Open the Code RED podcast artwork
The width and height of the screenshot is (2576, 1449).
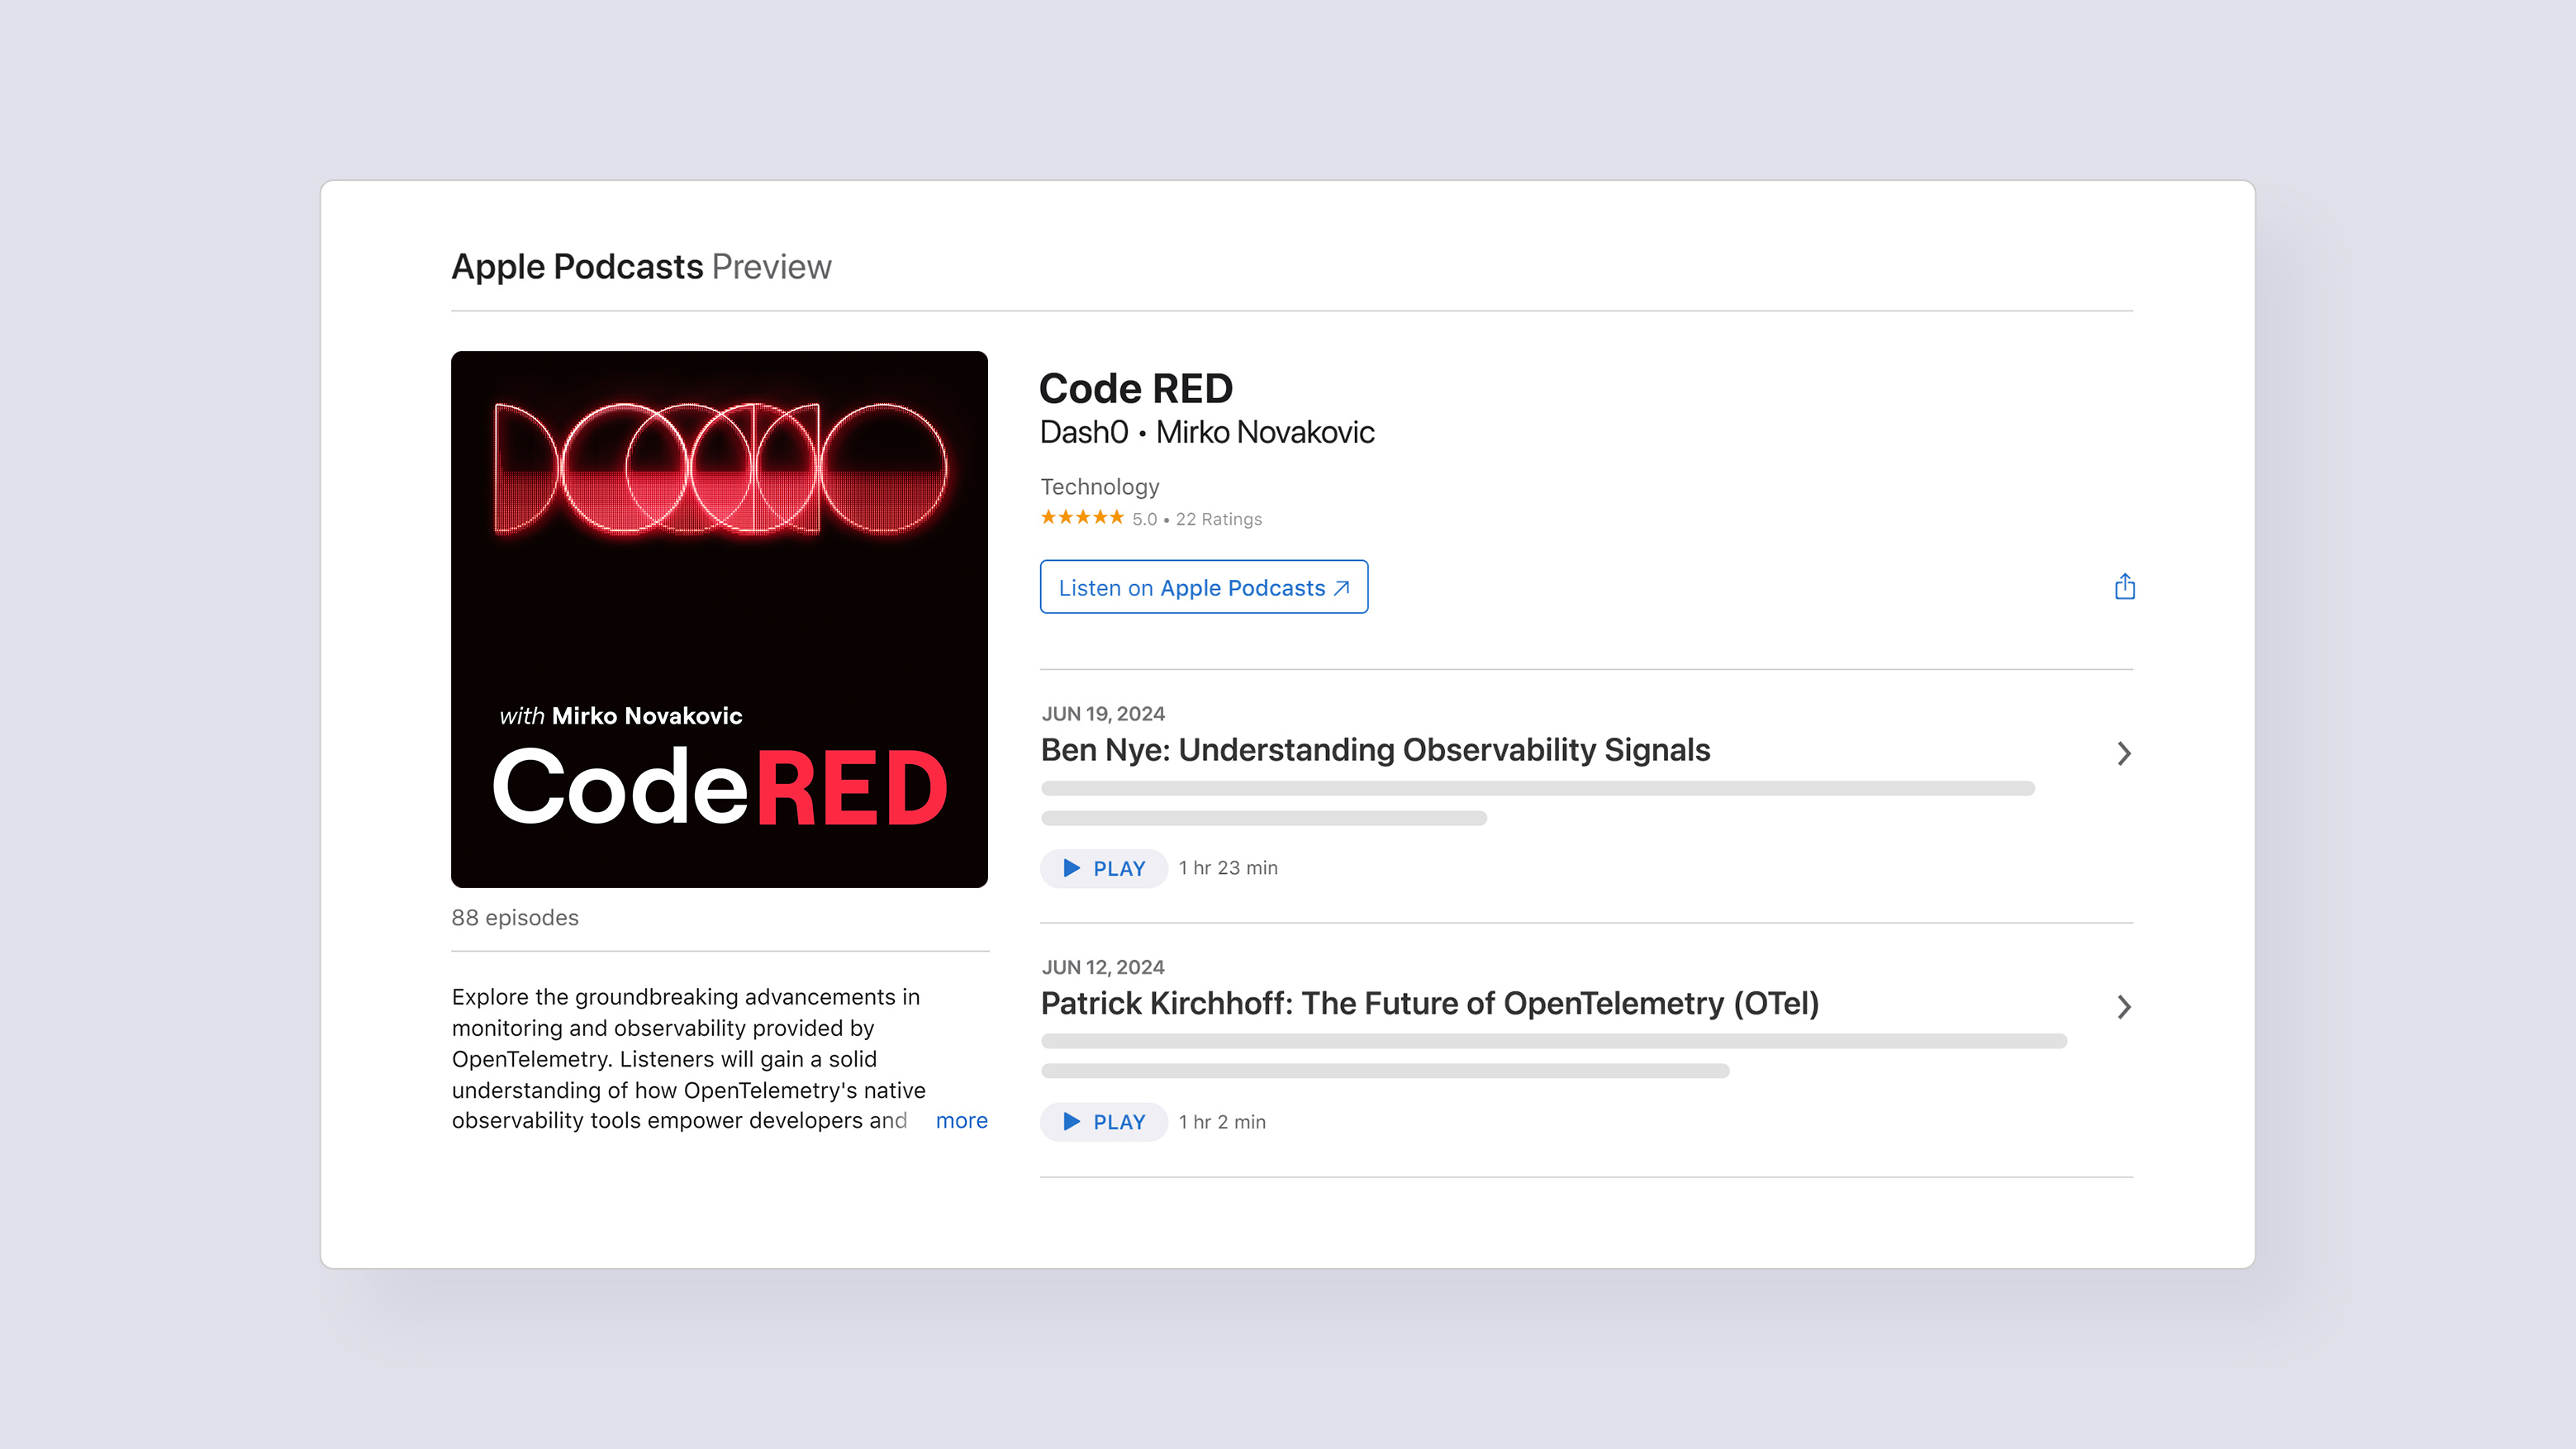(719, 619)
